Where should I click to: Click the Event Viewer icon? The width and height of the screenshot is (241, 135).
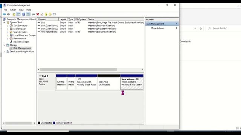(x=11, y=29)
